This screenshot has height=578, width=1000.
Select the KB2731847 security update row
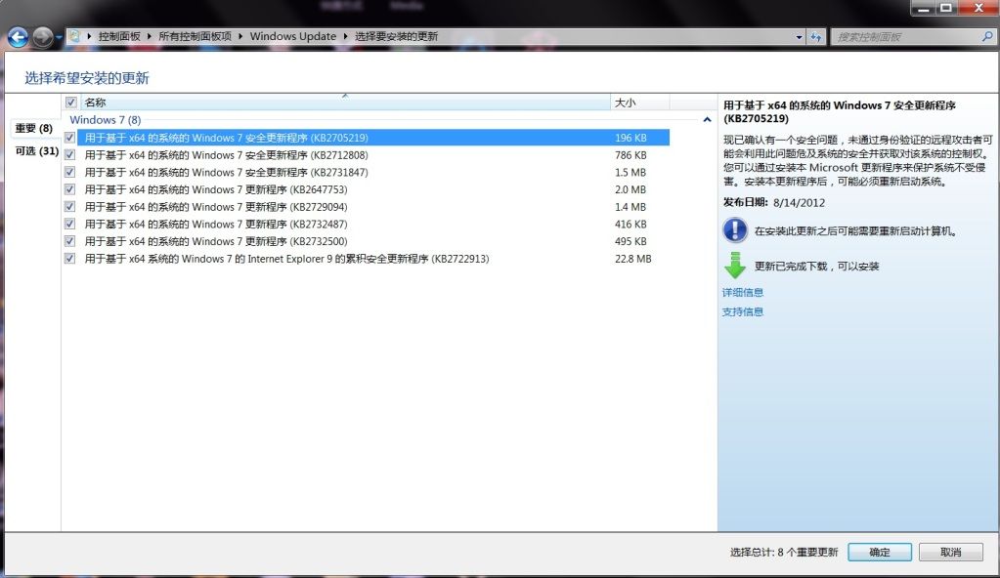373,172
